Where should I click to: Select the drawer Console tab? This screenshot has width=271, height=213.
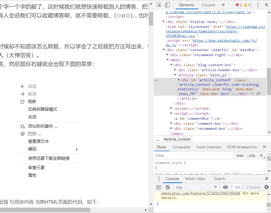point(172,179)
